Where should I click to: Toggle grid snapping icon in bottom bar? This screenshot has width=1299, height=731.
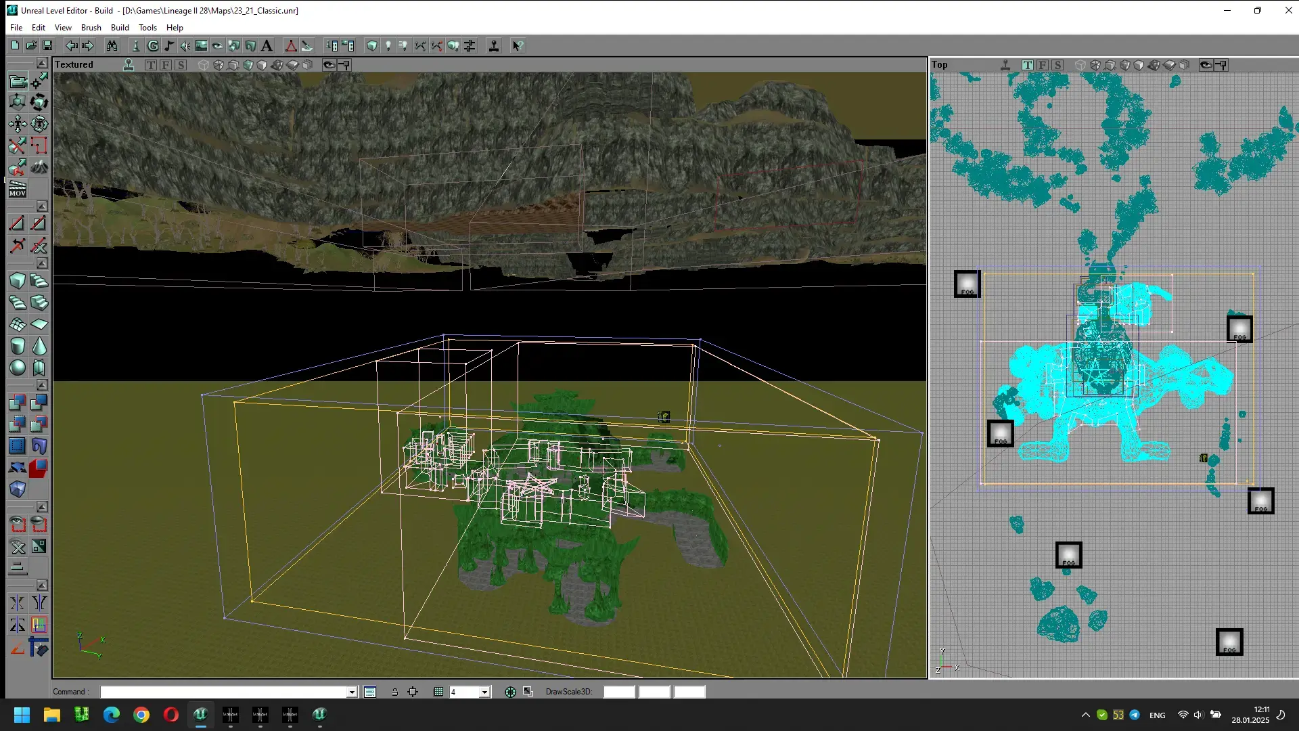(438, 692)
